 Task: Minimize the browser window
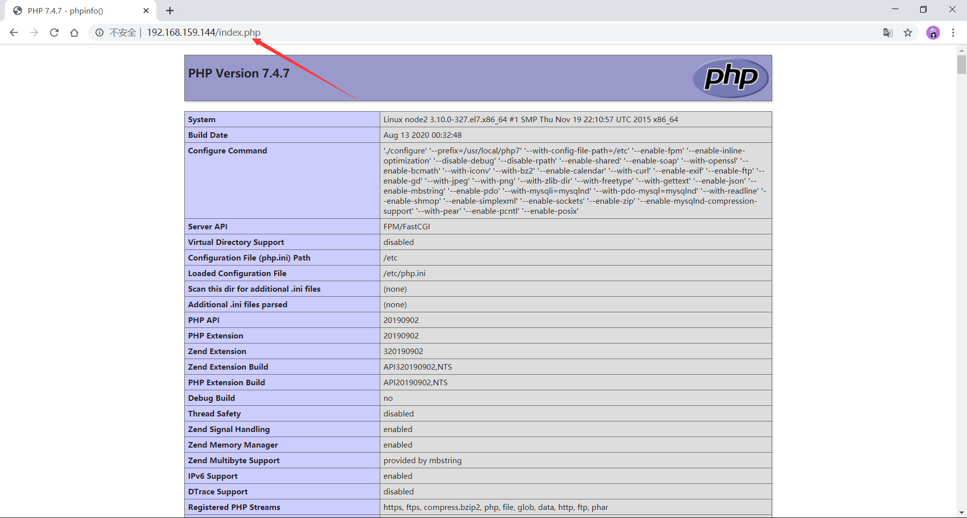pos(895,10)
